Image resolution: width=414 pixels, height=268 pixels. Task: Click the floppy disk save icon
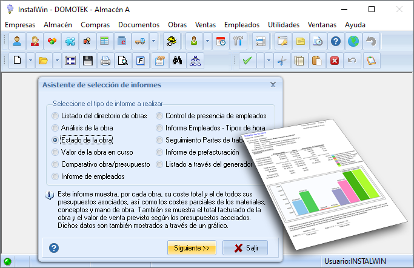[88, 61]
